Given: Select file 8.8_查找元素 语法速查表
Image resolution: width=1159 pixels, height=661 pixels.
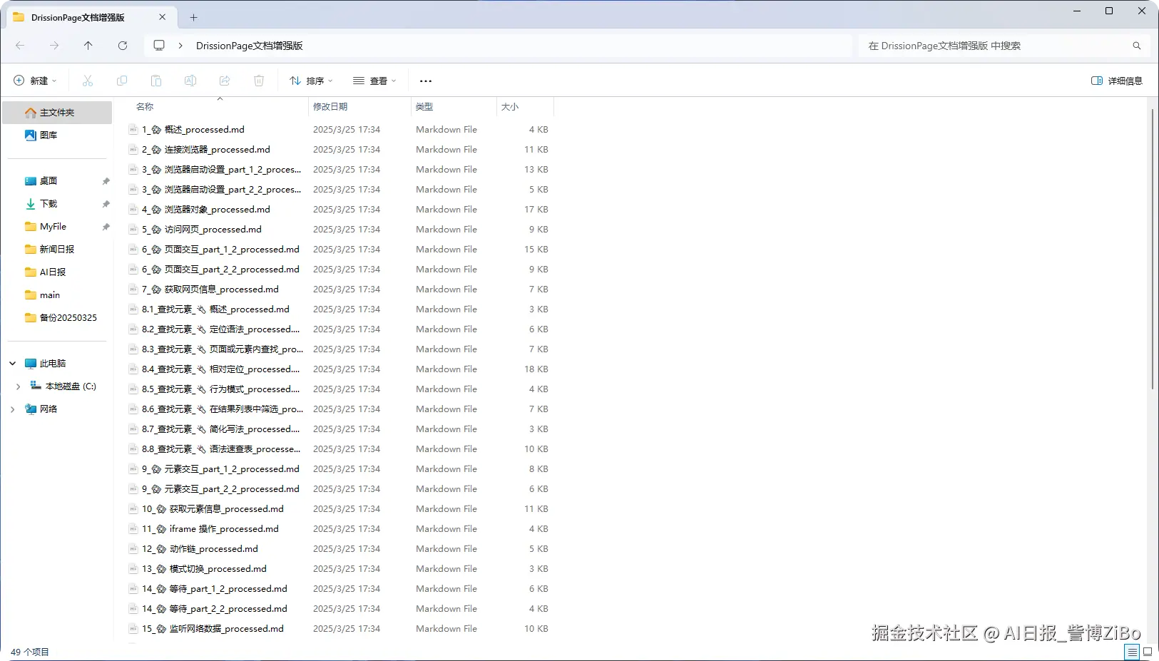Looking at the screenshot, I should [341, 449].
